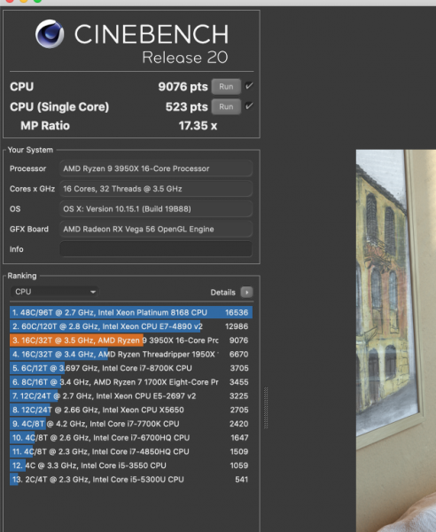The image size is (436, 532).
Task: Click the panel splitter handle beside ranking
Action: [266, 408]
